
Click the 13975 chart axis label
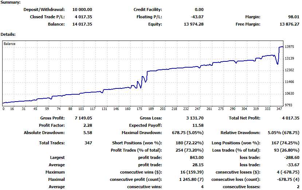(290, 47)
